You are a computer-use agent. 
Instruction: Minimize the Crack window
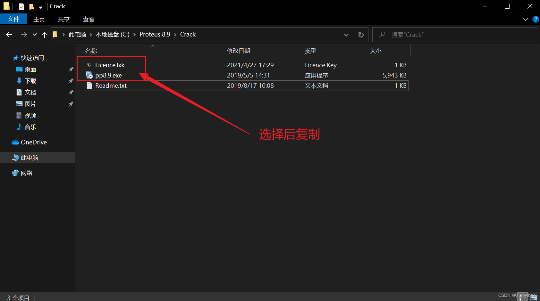point(485,6)
